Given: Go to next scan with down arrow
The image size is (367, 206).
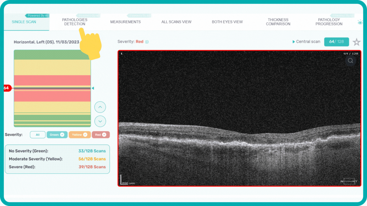Looking at the screenshot, I should click(x=100, y=121).
